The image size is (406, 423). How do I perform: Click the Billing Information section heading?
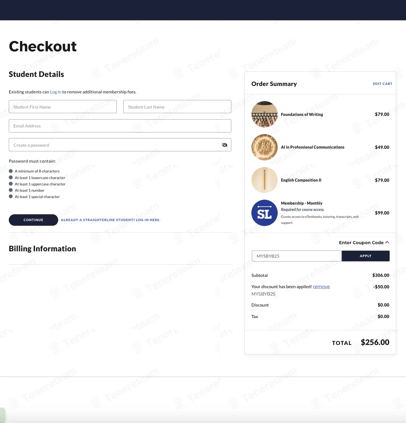point(42,249)
